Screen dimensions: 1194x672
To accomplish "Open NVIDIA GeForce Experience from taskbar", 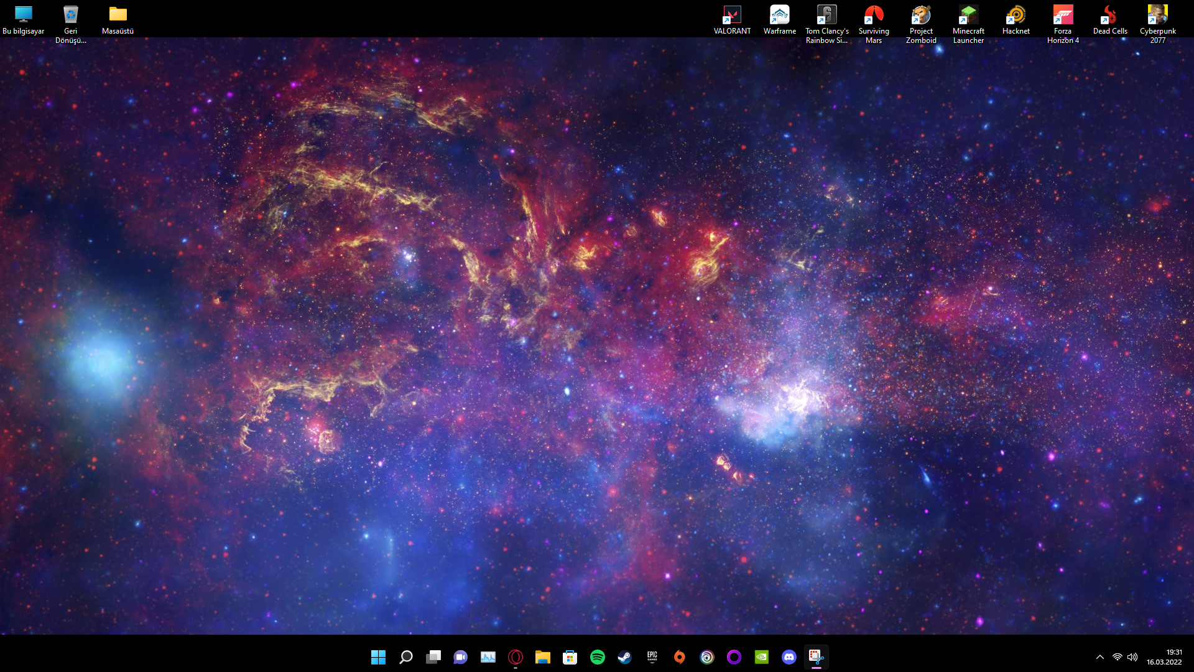I will pyautogui.click(x=761, y=657).
